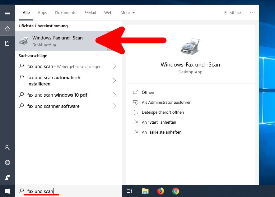Click the account icon in the left sidebar
This screenshot has width=275, height=197.
click(x=7, y=147)
